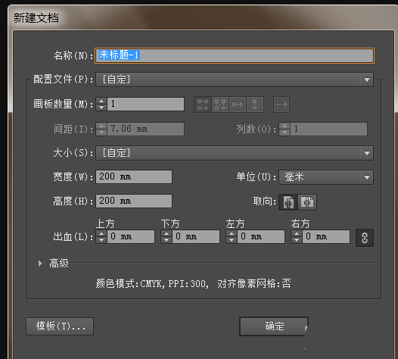
Task: Open the 单位 units dropdown showing 毫米
Action: click(x=326, y=177)
